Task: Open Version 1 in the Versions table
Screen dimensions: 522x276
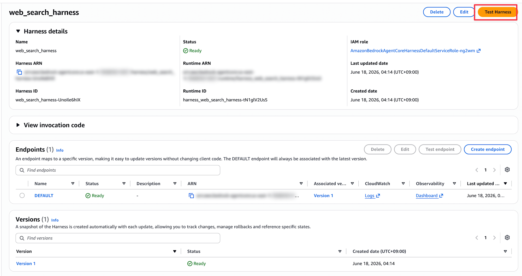Action: [x=26, y=263]
